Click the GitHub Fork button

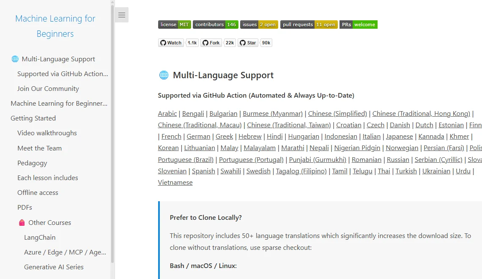(211, 43)
